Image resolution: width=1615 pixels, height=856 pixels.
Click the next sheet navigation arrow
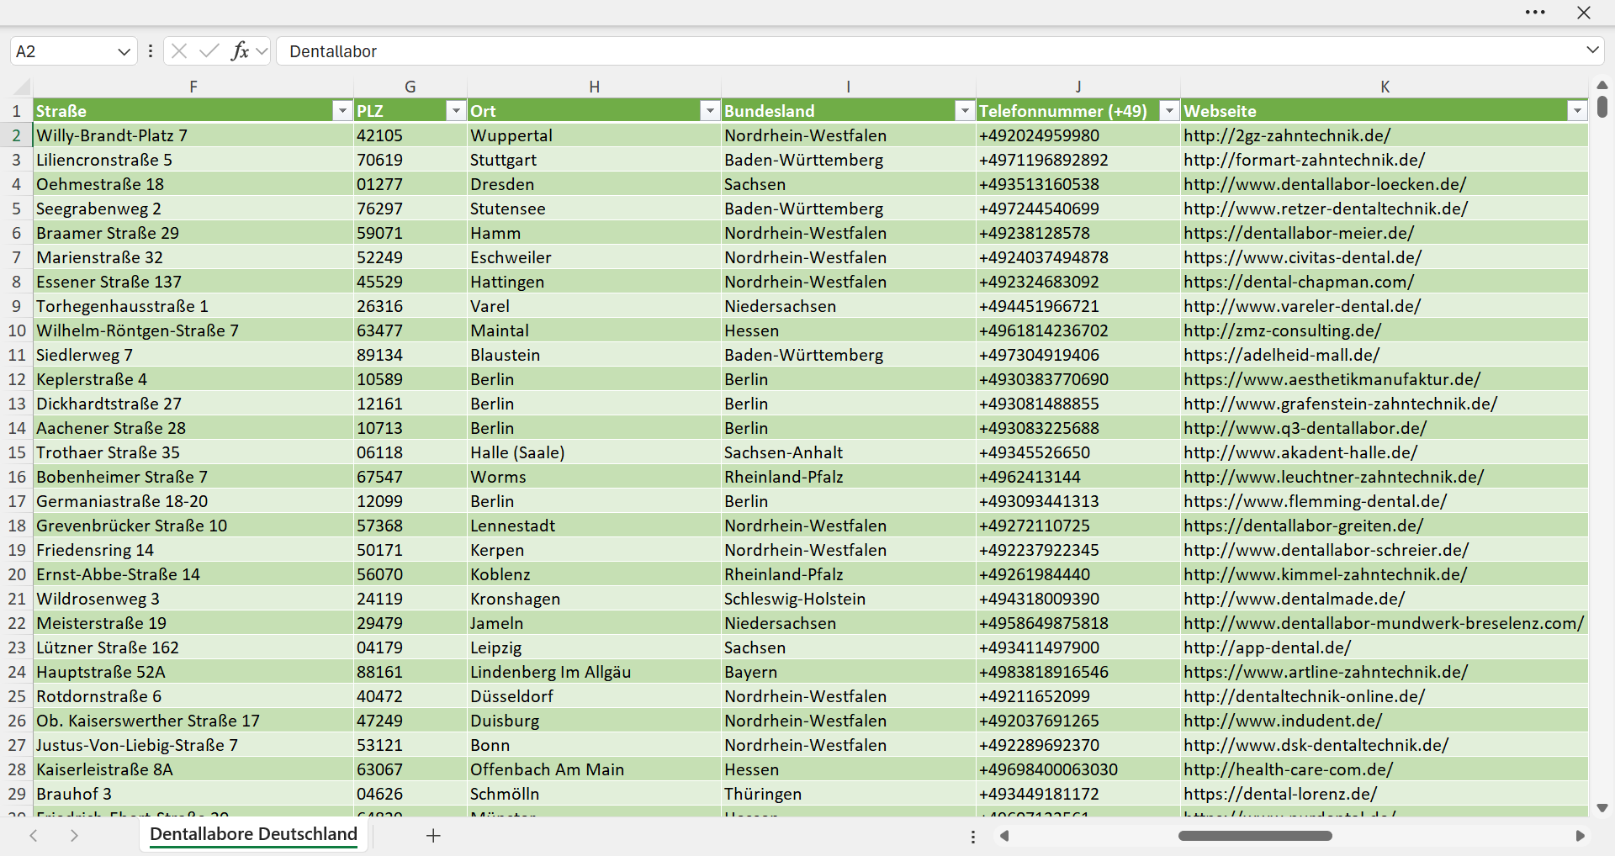point(74,836)
